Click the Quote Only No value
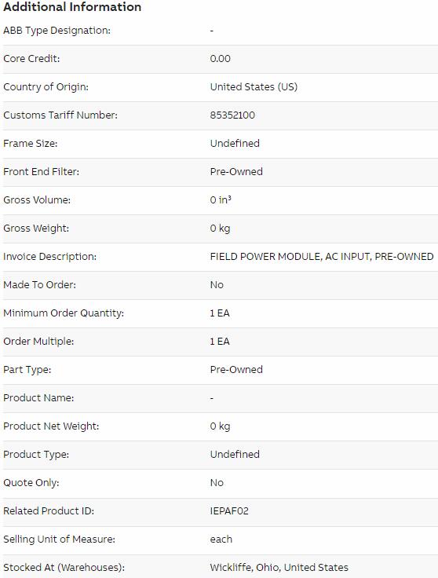 click(217, 483)
